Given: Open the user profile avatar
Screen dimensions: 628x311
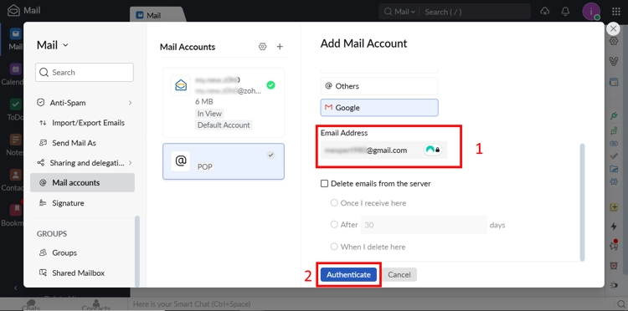Looking at the screenshot, I should coord(591,11).
